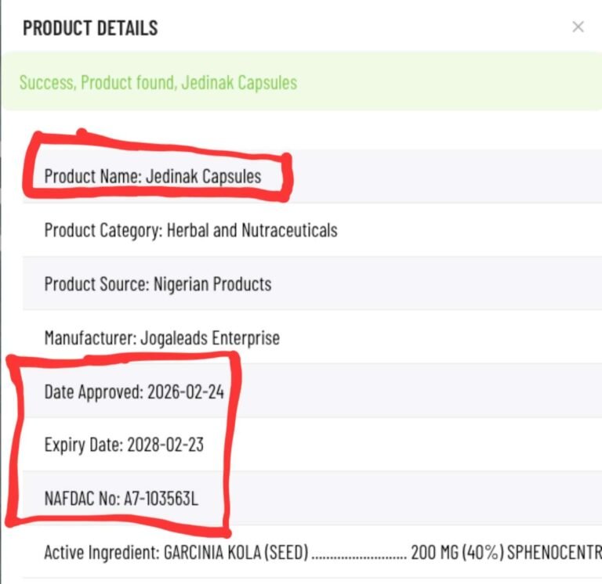Select the 'Herbal and Nutraceuticals' category value
The height and width of the screenshot is (584, 602).
point(252,230)
